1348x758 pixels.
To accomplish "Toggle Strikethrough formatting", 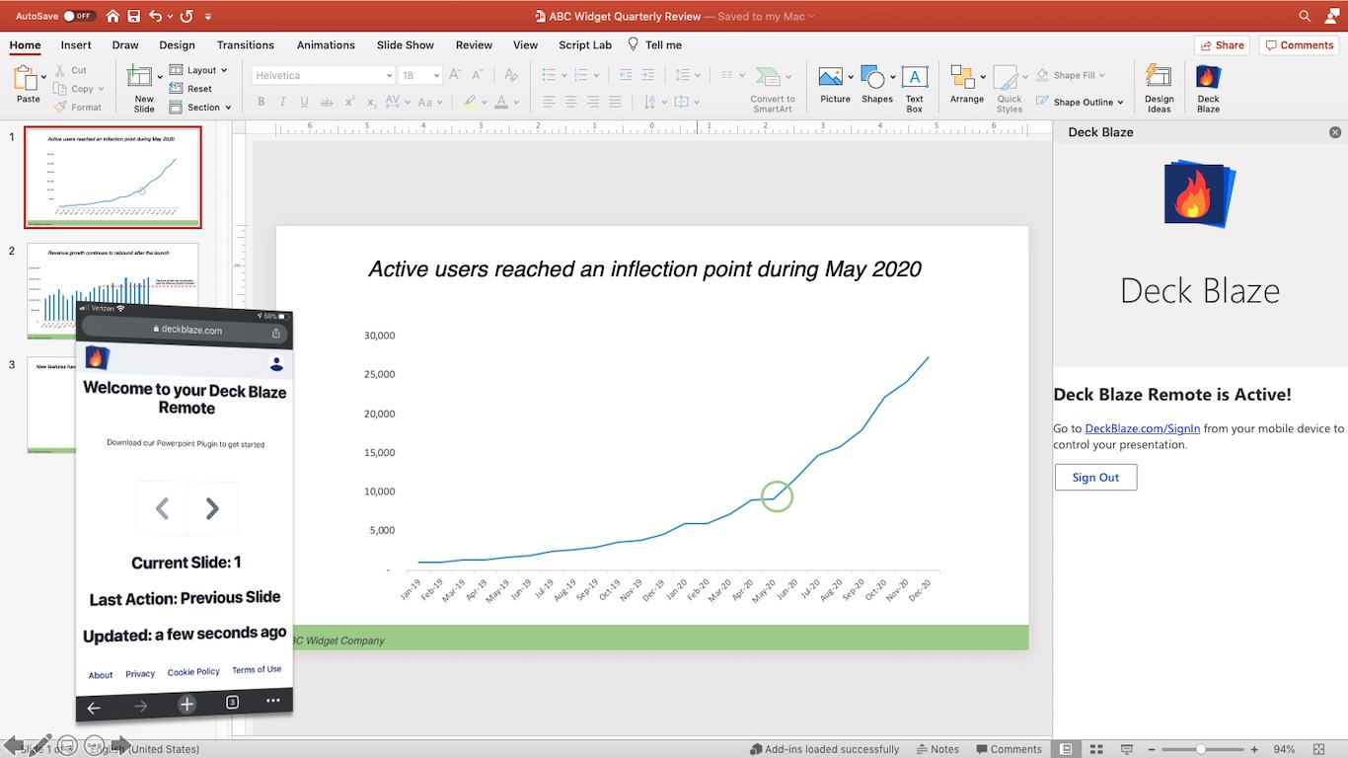I will (328, 102).
